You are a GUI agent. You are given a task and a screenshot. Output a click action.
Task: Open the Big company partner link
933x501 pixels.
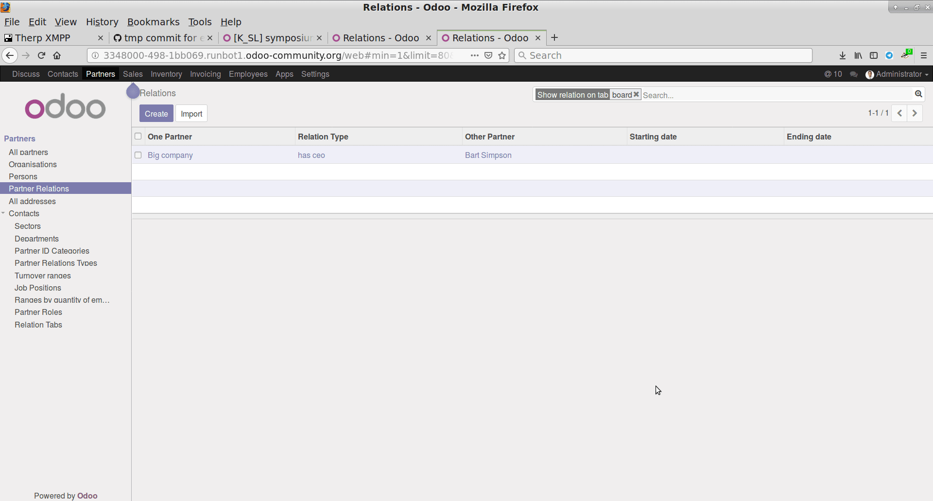click(x=170, y=155)
